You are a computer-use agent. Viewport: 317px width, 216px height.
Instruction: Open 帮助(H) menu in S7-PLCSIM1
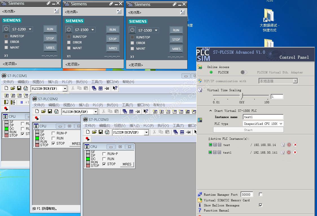[128, 82]
